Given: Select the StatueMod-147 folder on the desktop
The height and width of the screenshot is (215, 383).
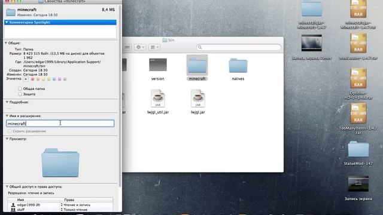Looking at the screenshot, I should click(358, 149).
